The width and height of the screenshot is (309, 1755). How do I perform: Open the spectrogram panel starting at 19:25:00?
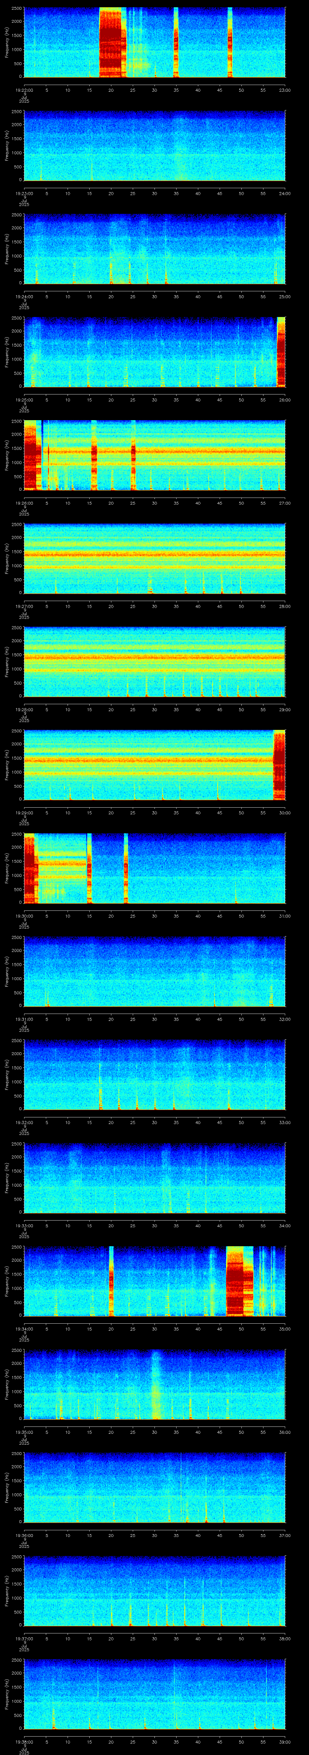coord(154,352)
